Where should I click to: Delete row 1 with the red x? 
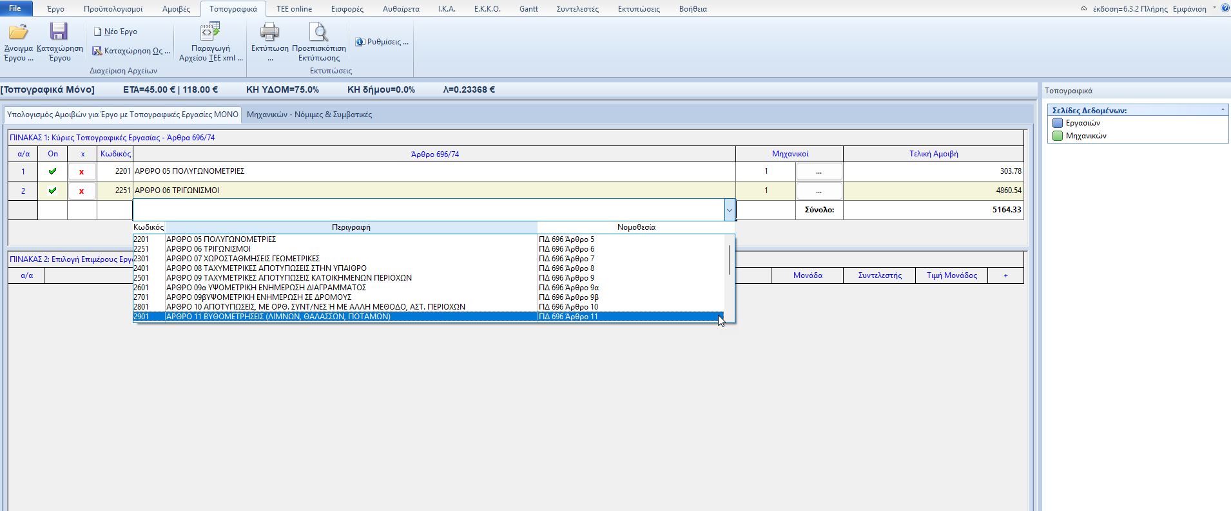[81, 172]
